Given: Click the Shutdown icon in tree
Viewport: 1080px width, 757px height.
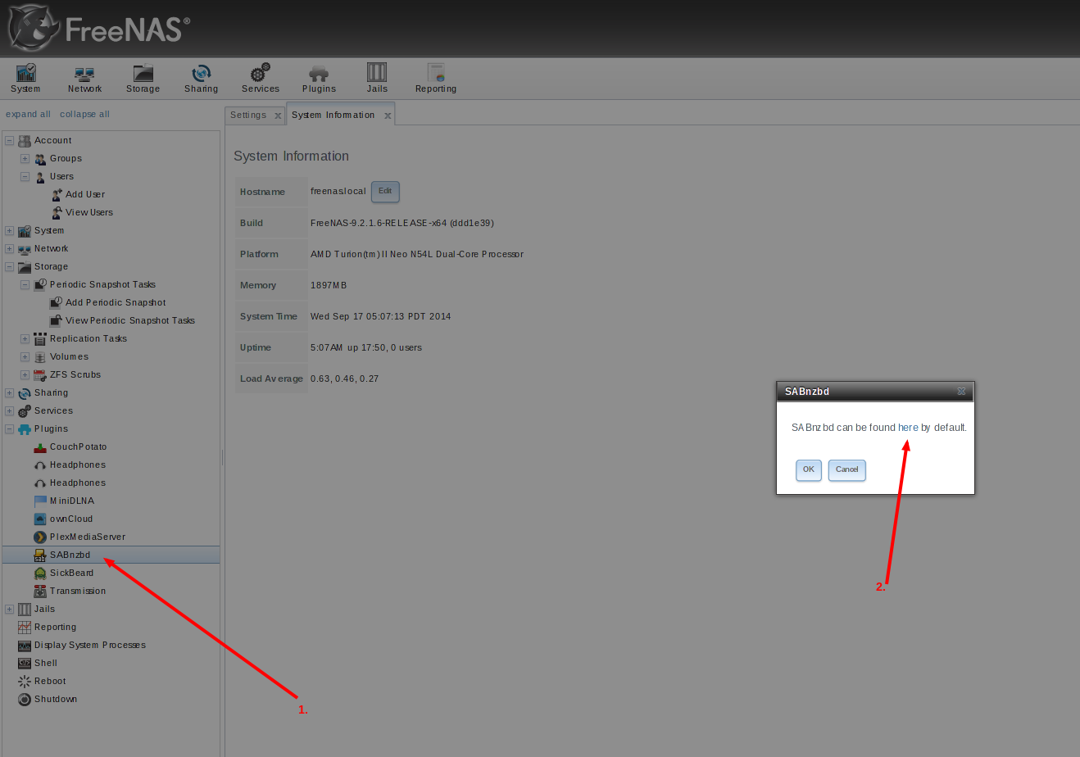Looking at the screenshot, I should point(25,700).
